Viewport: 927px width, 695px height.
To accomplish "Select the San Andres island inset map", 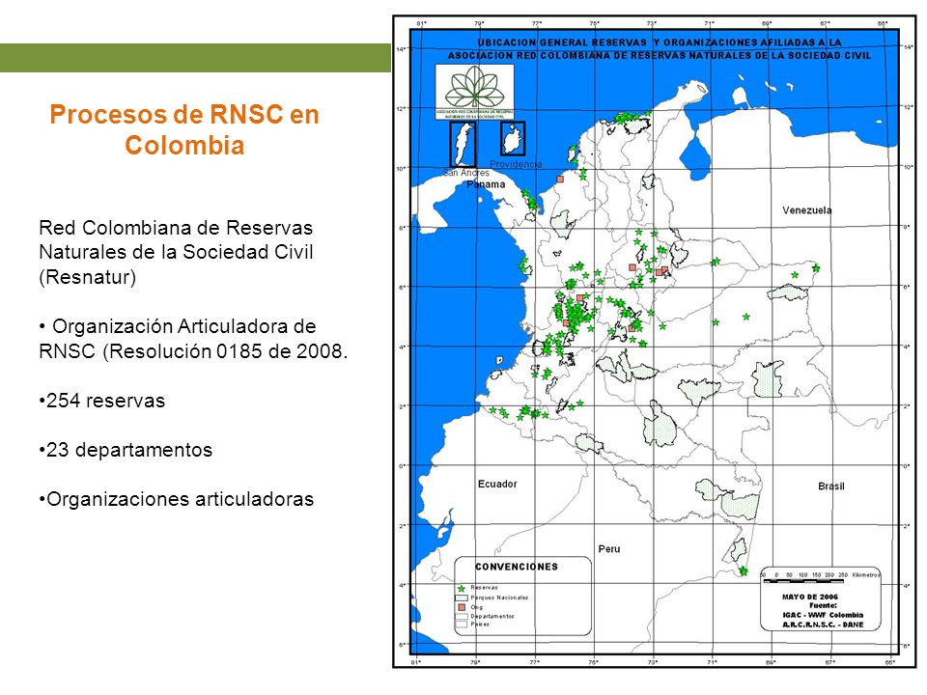I will pyautogui.click(x=463, y=145).
